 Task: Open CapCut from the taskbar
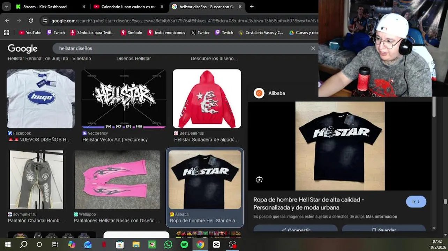coord(216,245)
